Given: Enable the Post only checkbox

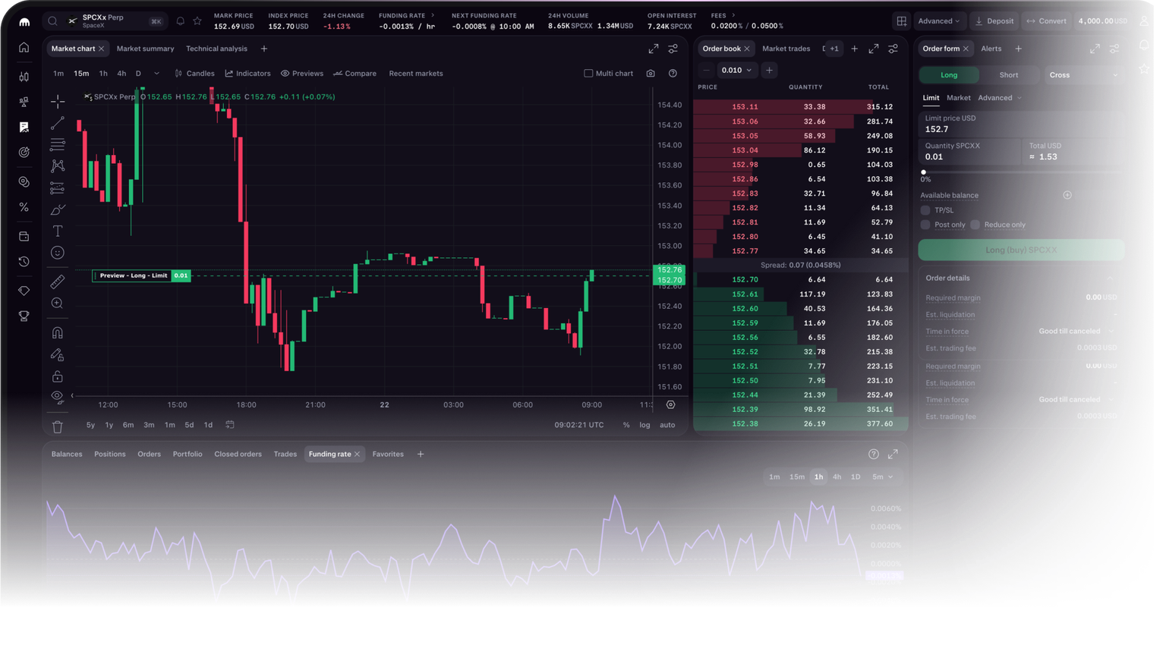Looking at the screenshot, I should coord(925,225).
